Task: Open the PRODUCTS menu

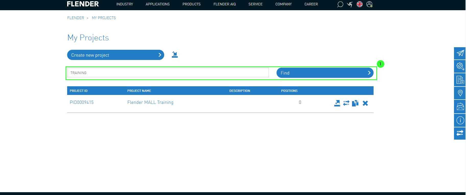Action: pos(192,4)
